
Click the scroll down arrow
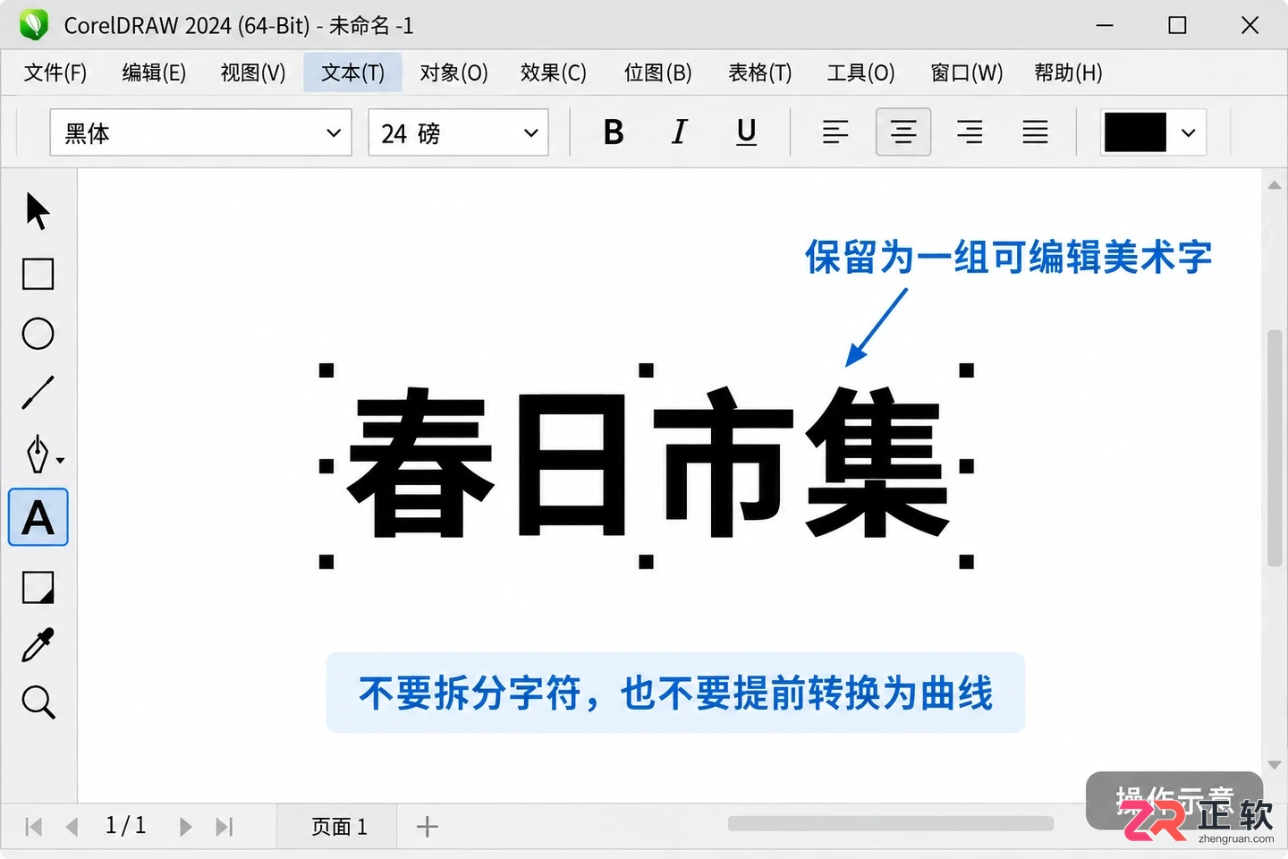1275,765
